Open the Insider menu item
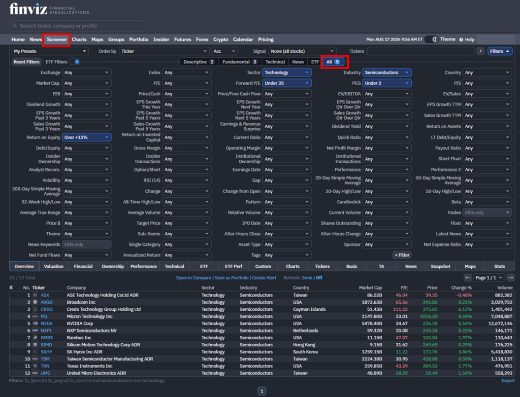 click(x=161, y=40)
